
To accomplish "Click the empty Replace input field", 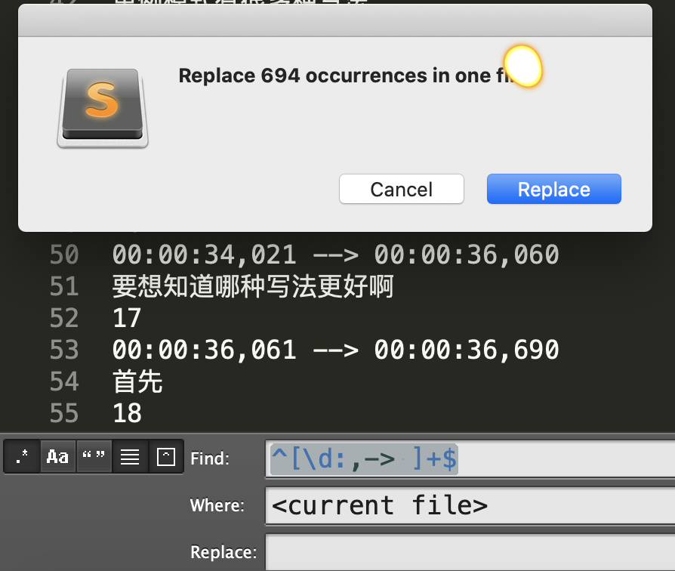I will point(470,552).
